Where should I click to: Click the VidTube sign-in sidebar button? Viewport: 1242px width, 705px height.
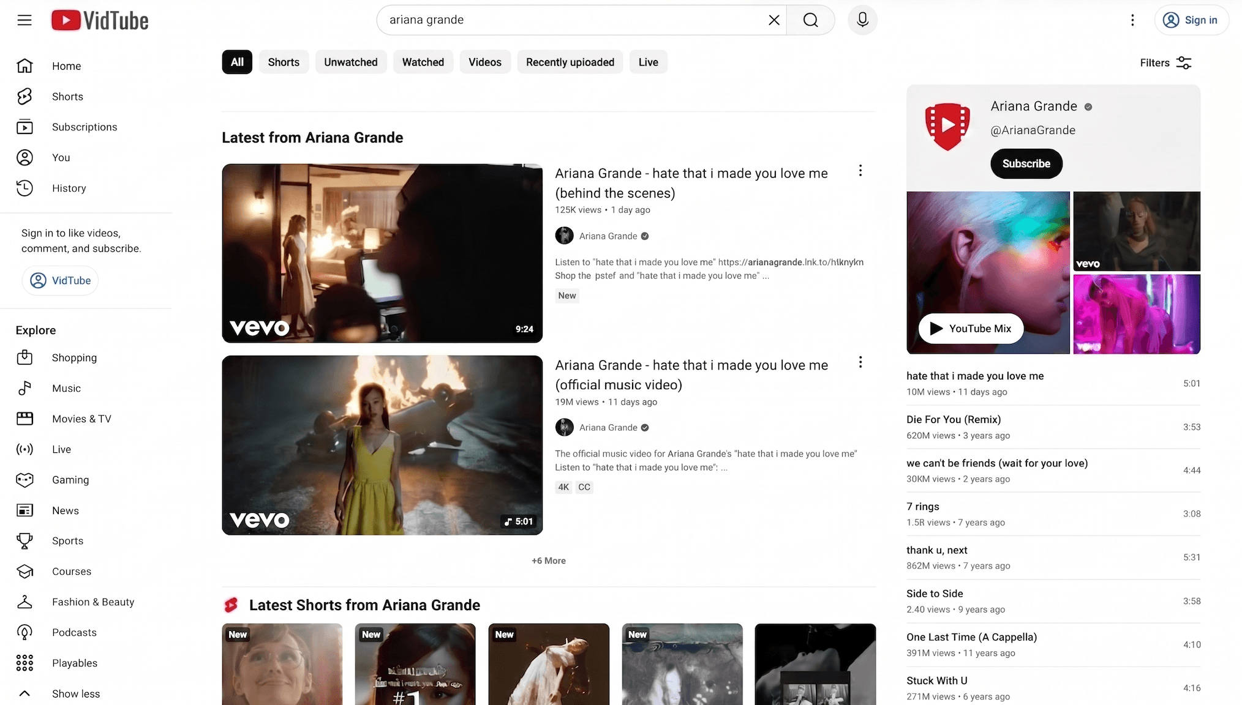click(60, 280)
